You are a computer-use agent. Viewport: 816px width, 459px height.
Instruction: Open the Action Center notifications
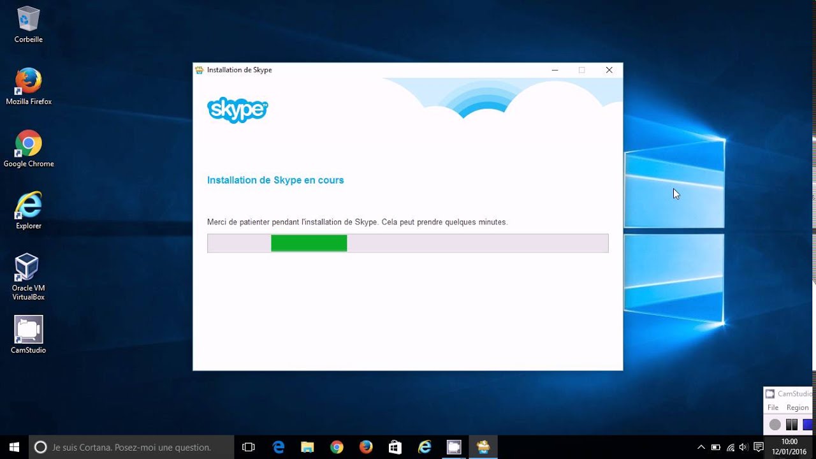coord(759,448)
